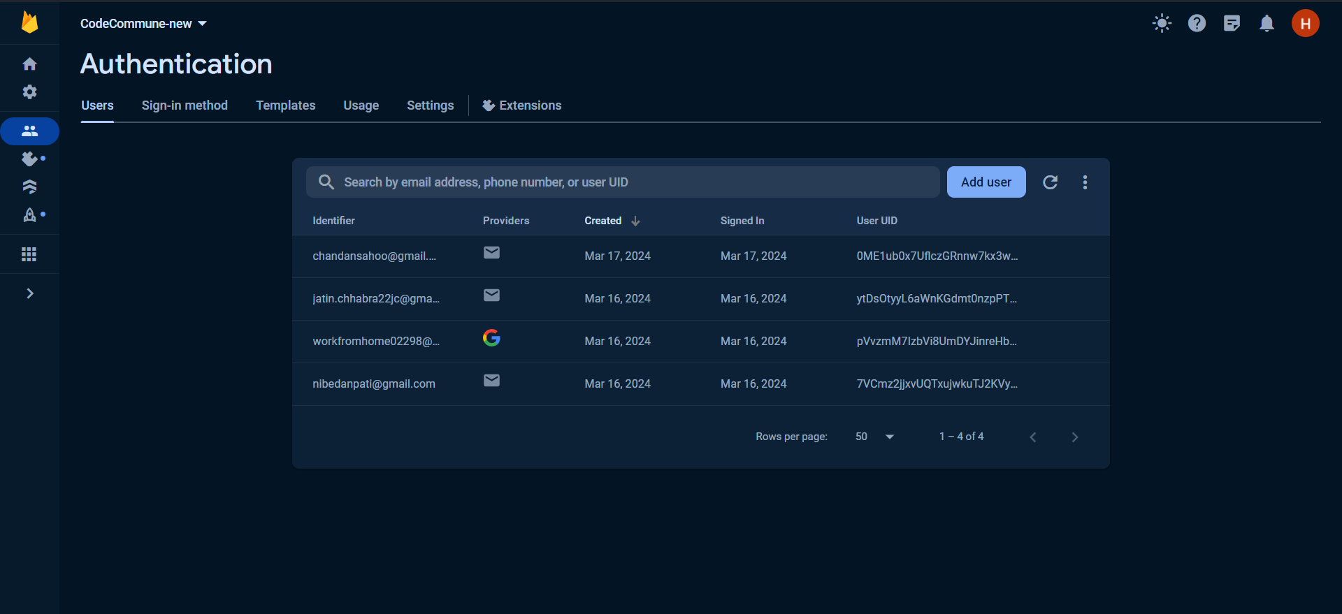
Task: Go to Project Overview home icon
Action: click(x=29, y=64)
